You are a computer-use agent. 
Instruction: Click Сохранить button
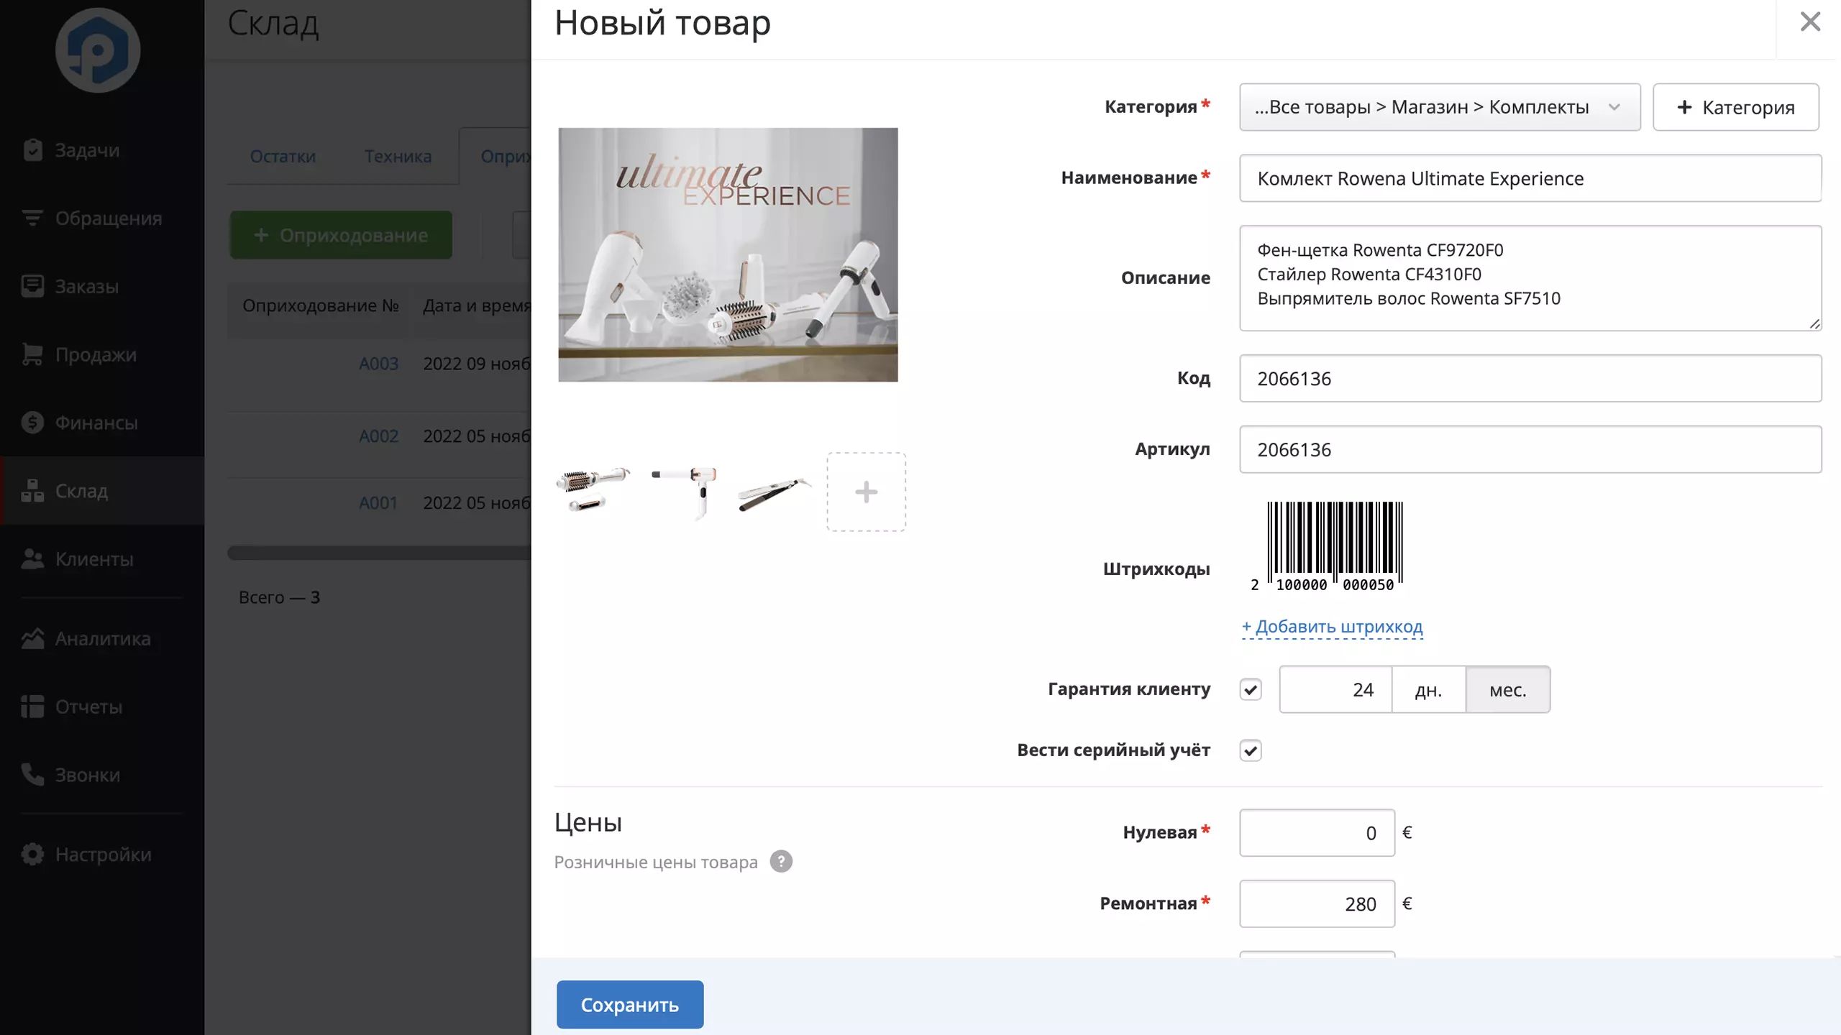pyautogui.click(x=630, y=1005)
